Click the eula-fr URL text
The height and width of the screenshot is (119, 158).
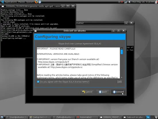54,62
